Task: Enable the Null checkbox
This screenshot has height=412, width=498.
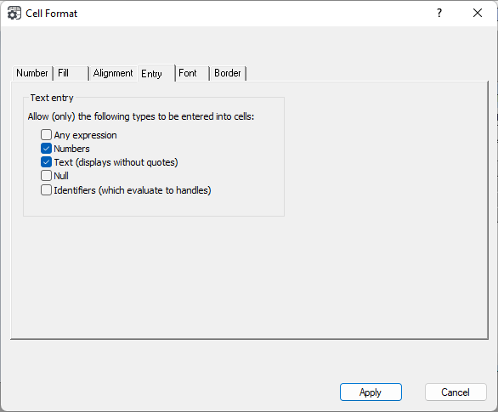Action: [x=46, y=176]
